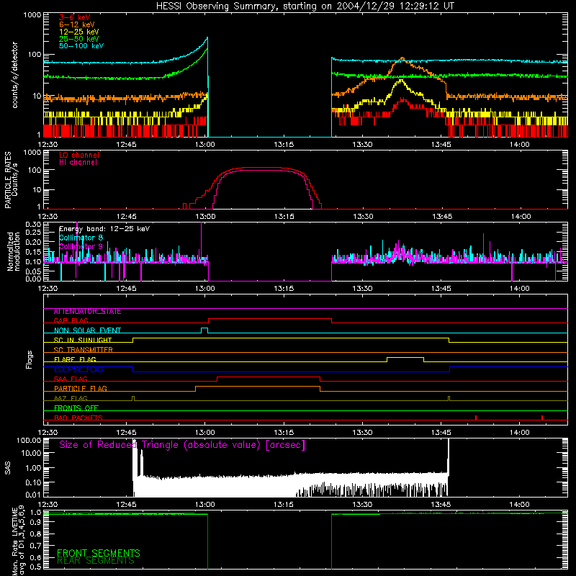576x576 pixels.
Task: Click the A4Z_FLAG label
Action: [x=71, y=399]
